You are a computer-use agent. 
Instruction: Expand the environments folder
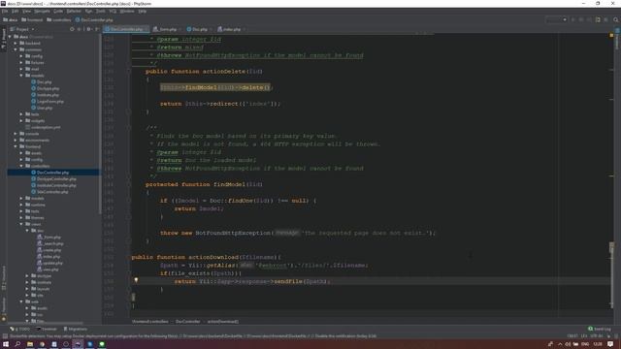tap(16, 140)
